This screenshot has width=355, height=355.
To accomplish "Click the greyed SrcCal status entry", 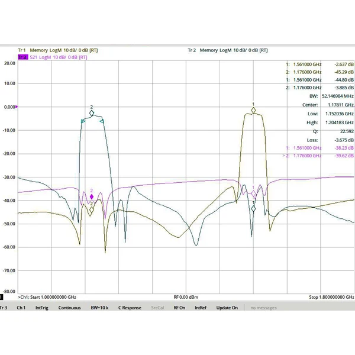I will (157, 308).
